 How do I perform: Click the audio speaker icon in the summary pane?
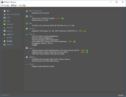click(27, 64)
